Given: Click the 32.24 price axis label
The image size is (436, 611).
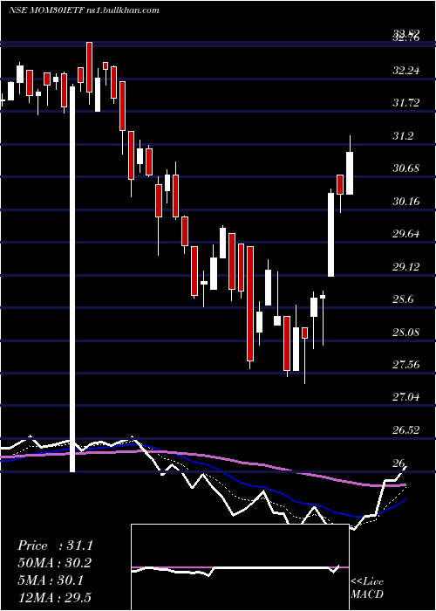Looking at the screenshot, I should (x=406, y=71).
